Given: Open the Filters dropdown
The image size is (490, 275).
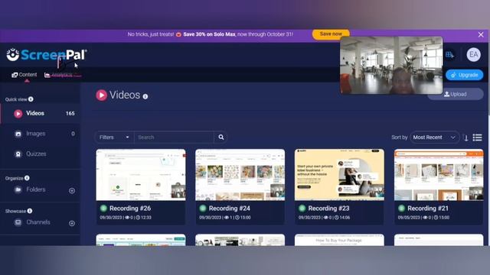Looking at the screenshot, I should (x=114, y=137).
